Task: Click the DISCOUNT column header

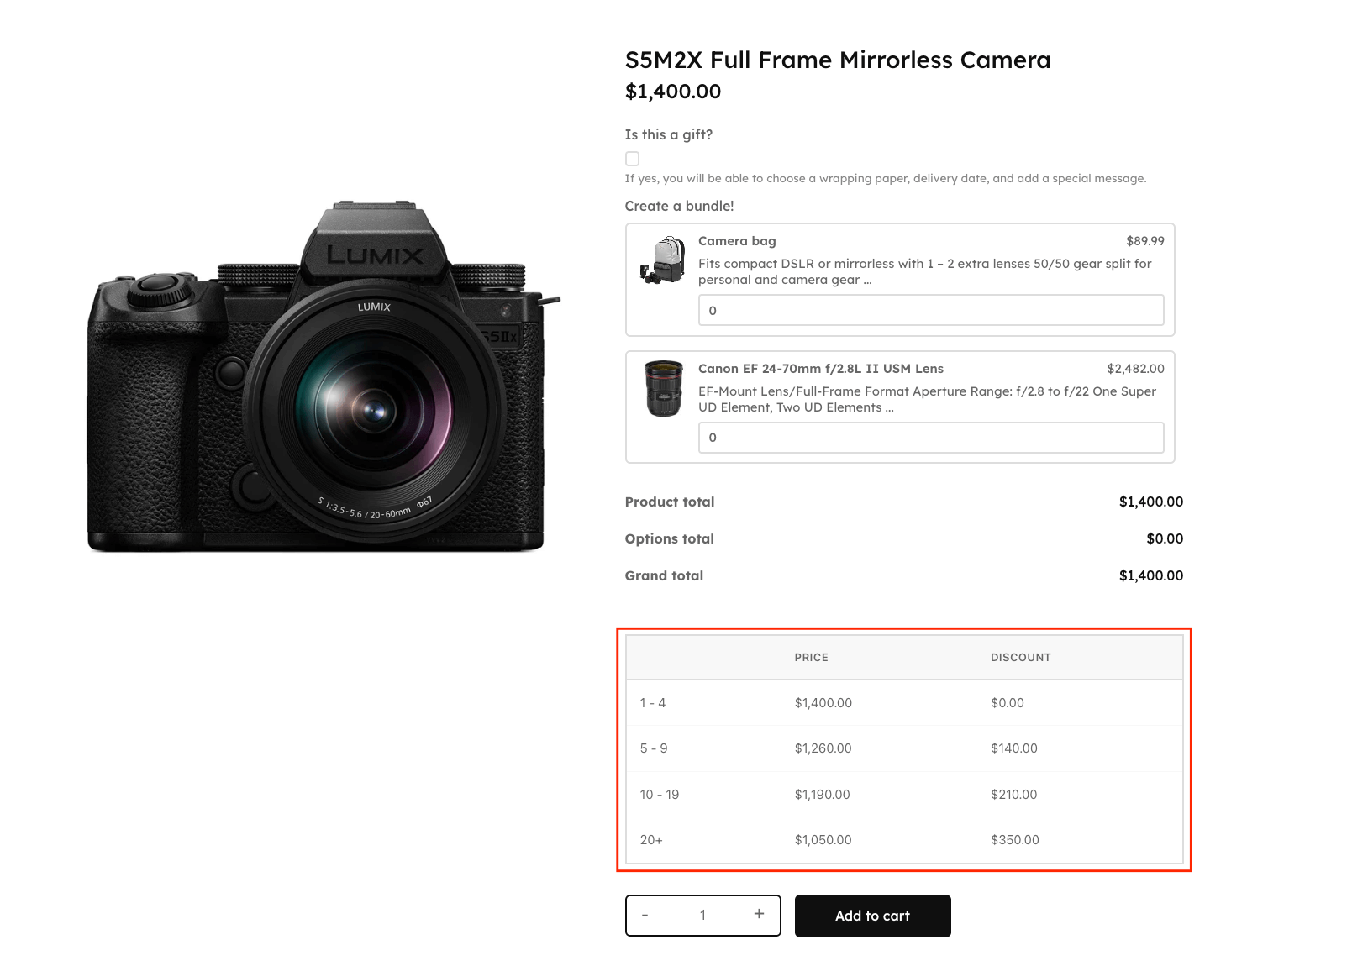Action: (1020, 658)
